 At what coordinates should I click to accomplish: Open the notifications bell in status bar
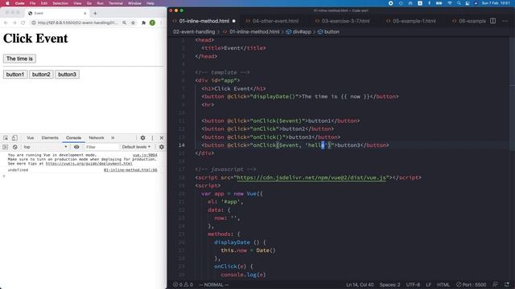pyautogui.click(x=506, y=285)
